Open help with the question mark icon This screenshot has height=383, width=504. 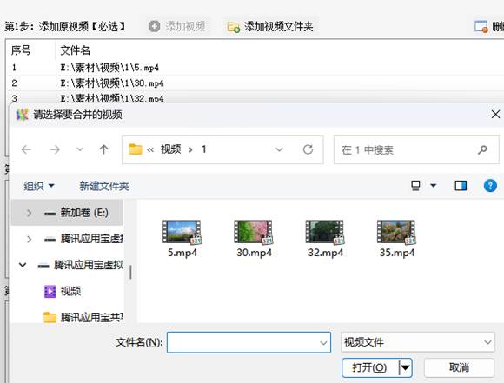(x=490, y=186)
